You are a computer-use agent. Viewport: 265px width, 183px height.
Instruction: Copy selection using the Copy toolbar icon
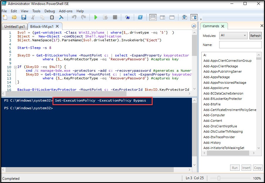coord(43,17)
